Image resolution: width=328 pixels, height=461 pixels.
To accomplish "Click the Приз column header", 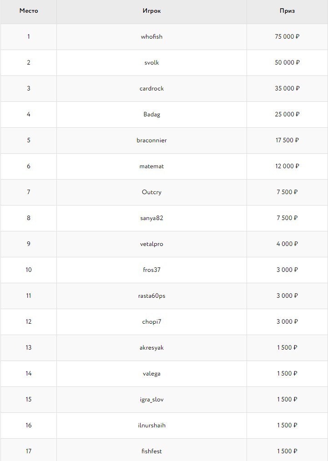I will (x=287, y=11).
